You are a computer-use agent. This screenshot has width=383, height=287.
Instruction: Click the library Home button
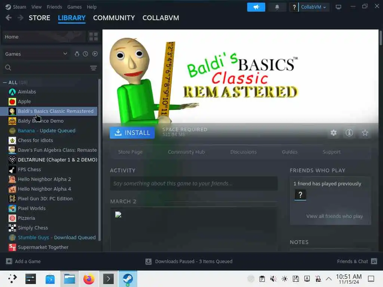coord(44,37)
